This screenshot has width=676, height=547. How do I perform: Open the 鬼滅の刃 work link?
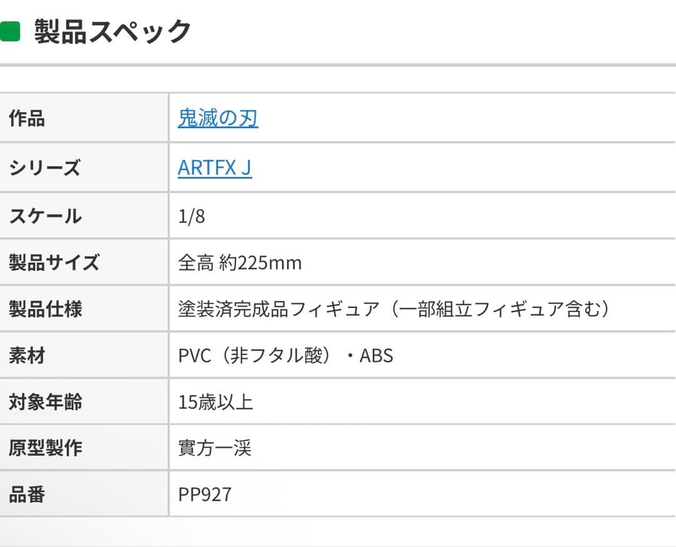218,118
